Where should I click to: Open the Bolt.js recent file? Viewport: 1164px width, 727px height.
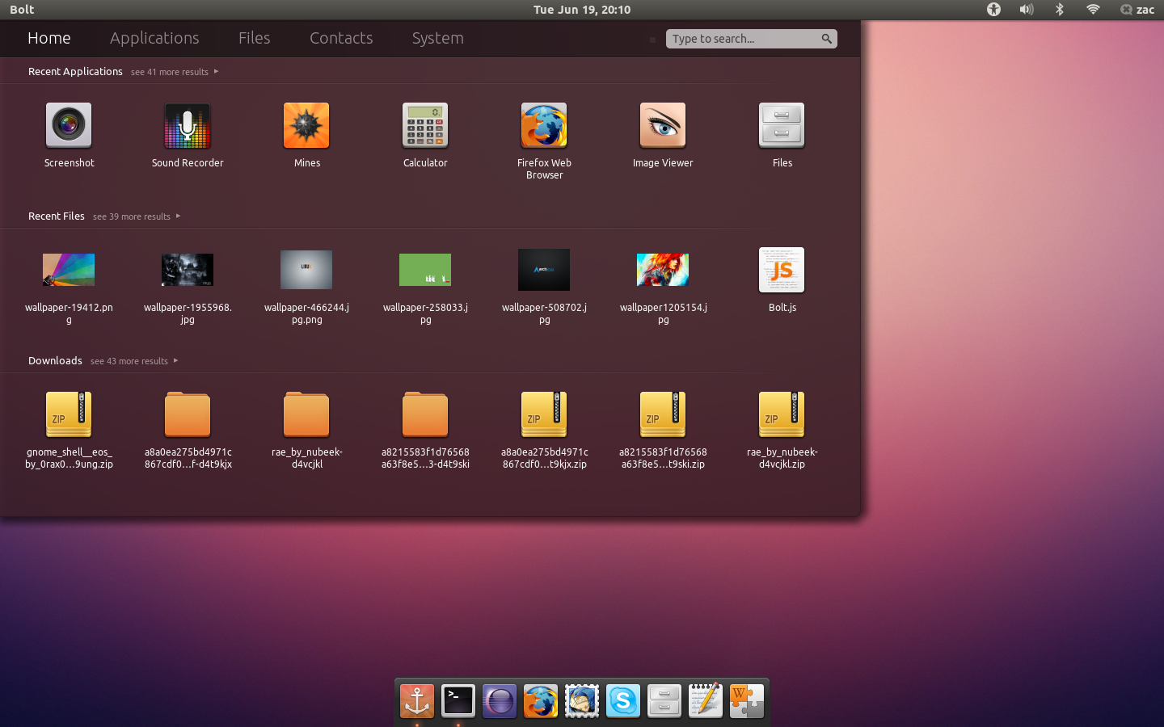point(781,270)
